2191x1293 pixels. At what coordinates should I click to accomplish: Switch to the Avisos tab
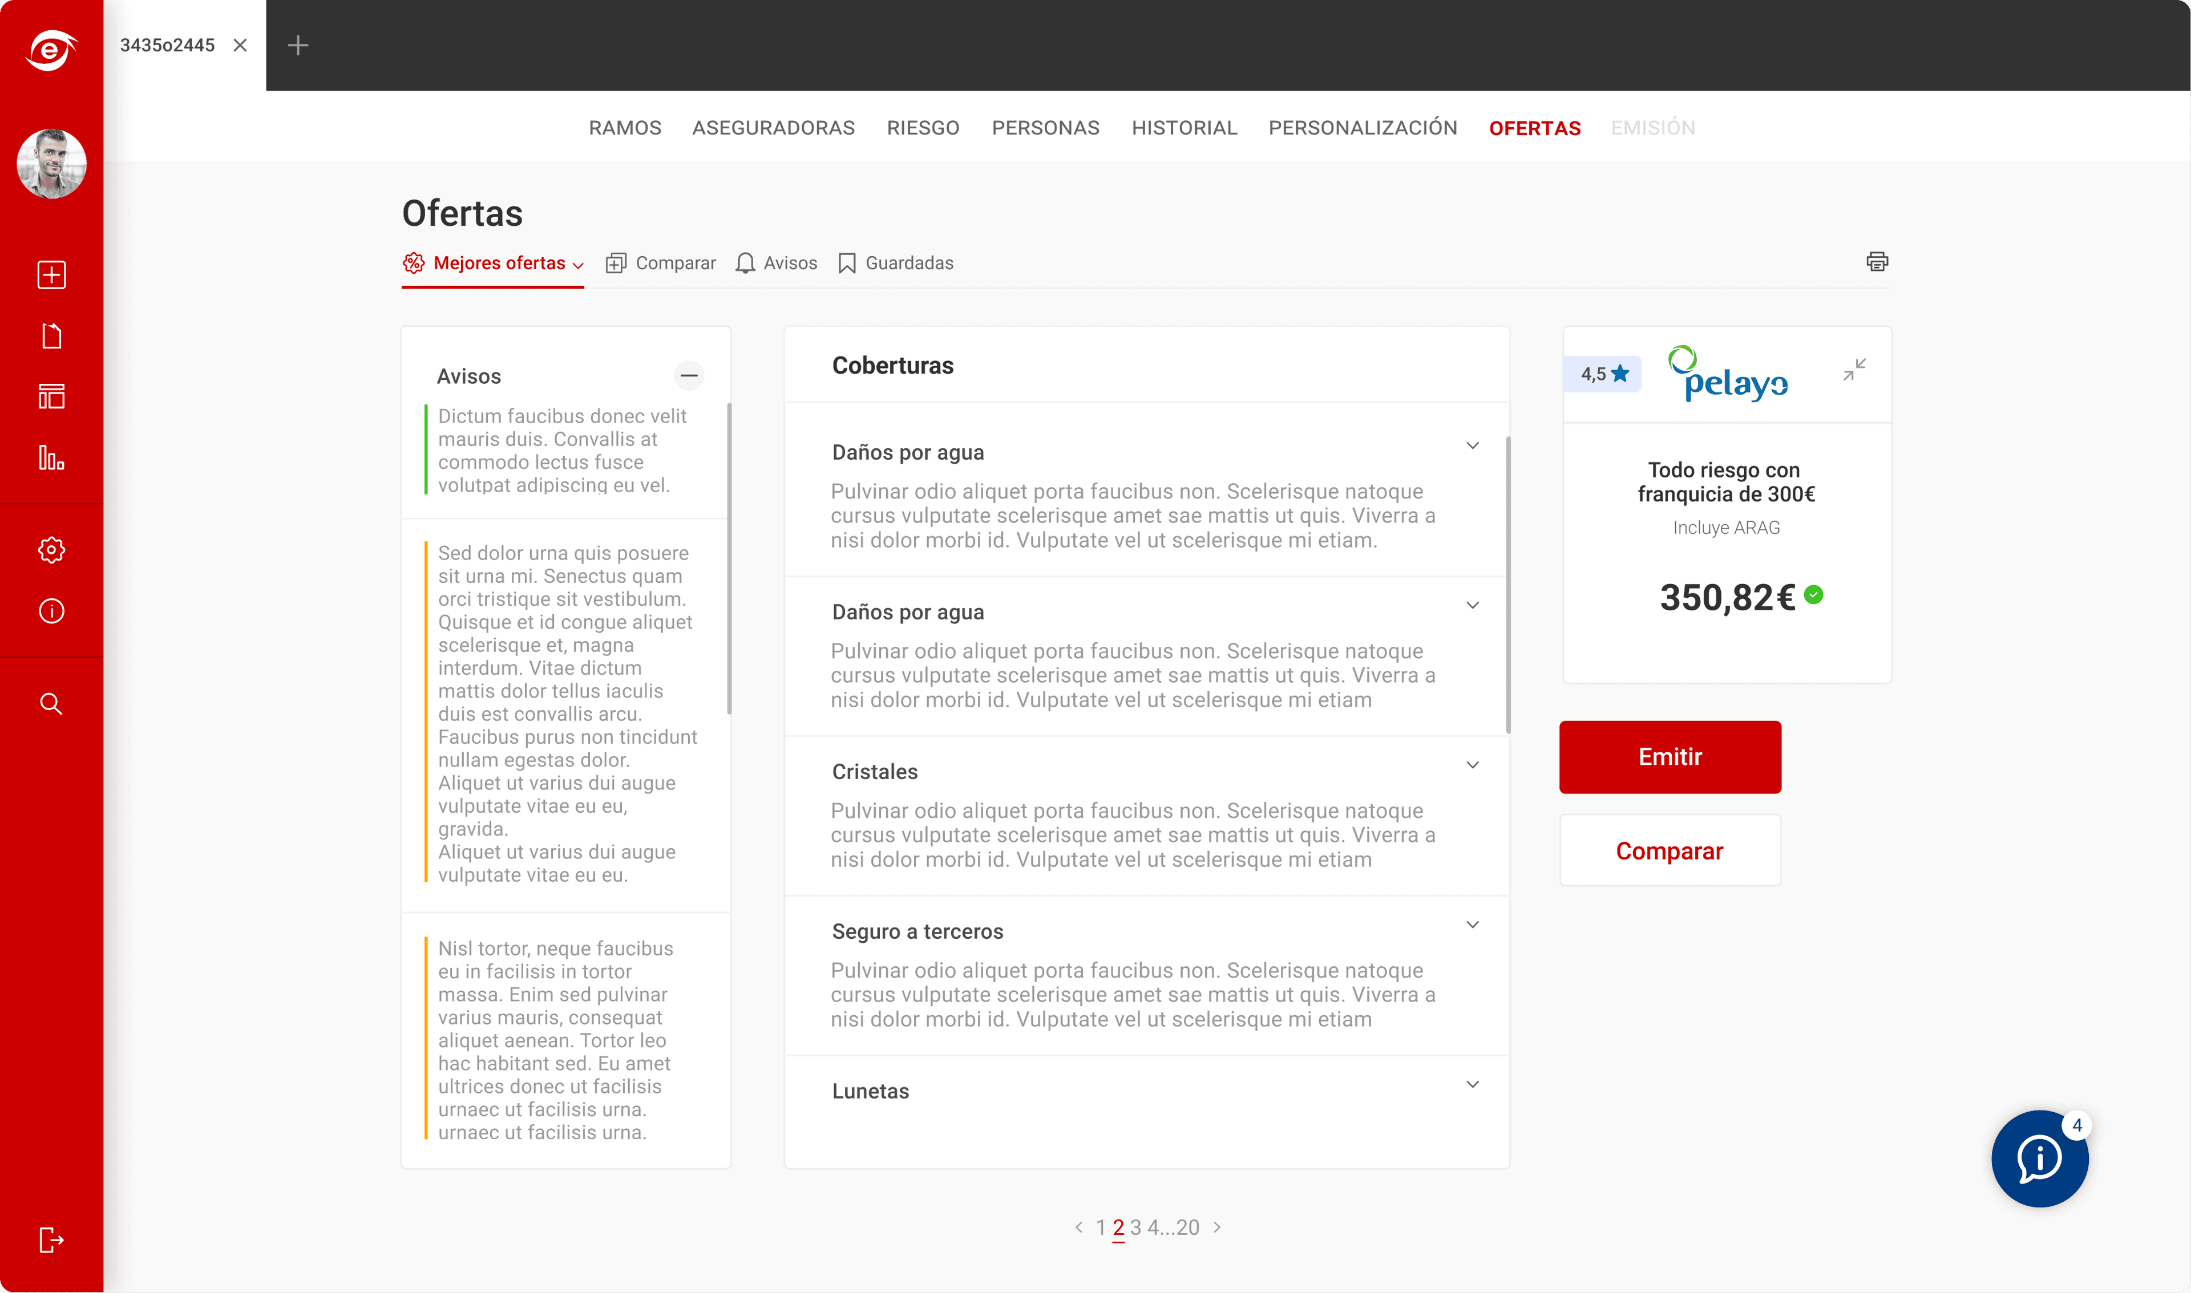[777, 263]
